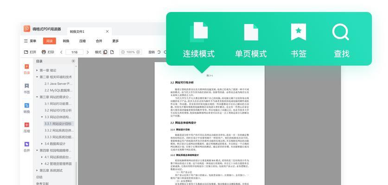
Task: Click the 打开 label in toolbar
Action: click(33, 52)
